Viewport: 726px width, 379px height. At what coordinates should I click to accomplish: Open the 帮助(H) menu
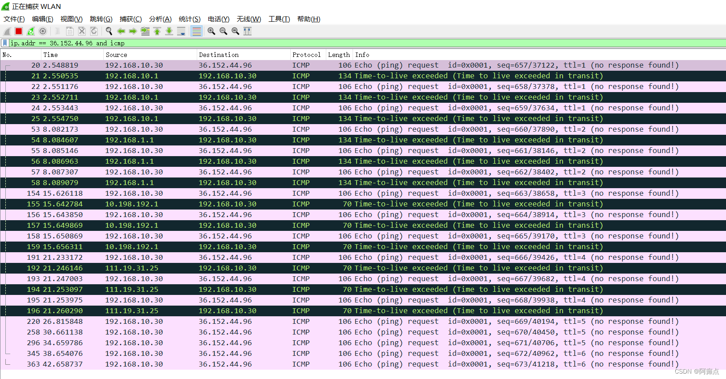(x=309, y=19)
